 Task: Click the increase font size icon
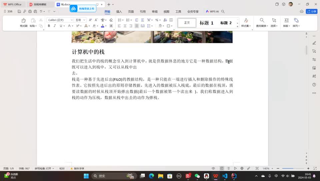(x=91, y=20)
